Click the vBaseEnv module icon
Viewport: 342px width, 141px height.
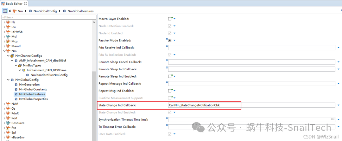8,137
